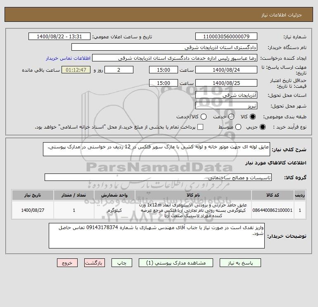318x307 pixels.
Task: Click the تاریخ نیاز column header
Action: pos(33,195)
